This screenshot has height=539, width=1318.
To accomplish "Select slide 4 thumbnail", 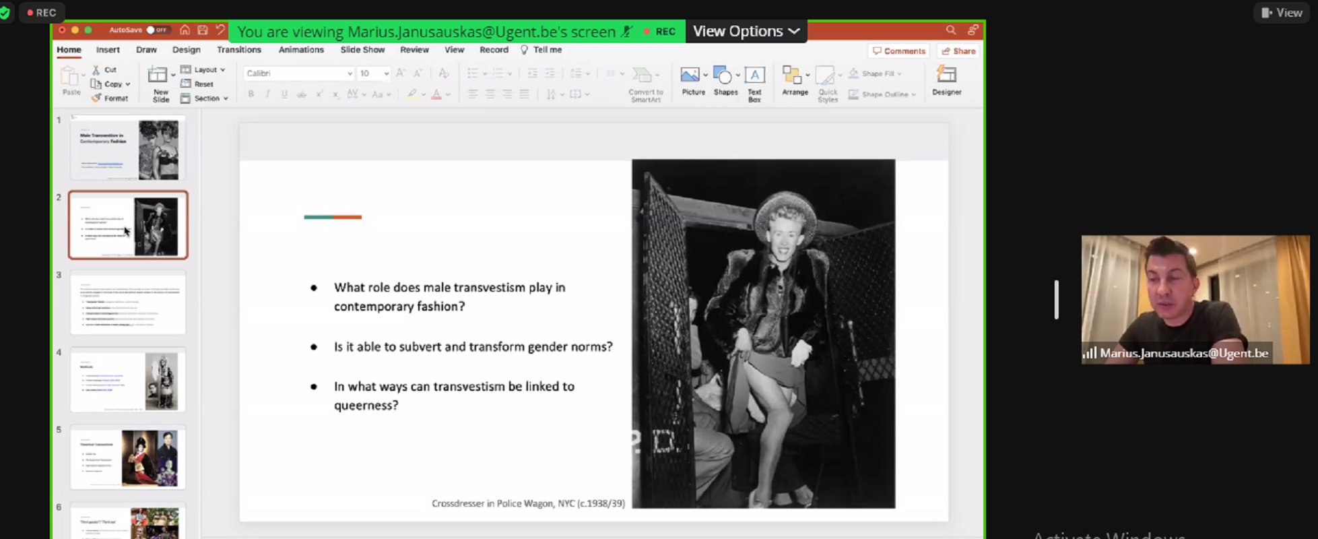I will tap(128, 380).
